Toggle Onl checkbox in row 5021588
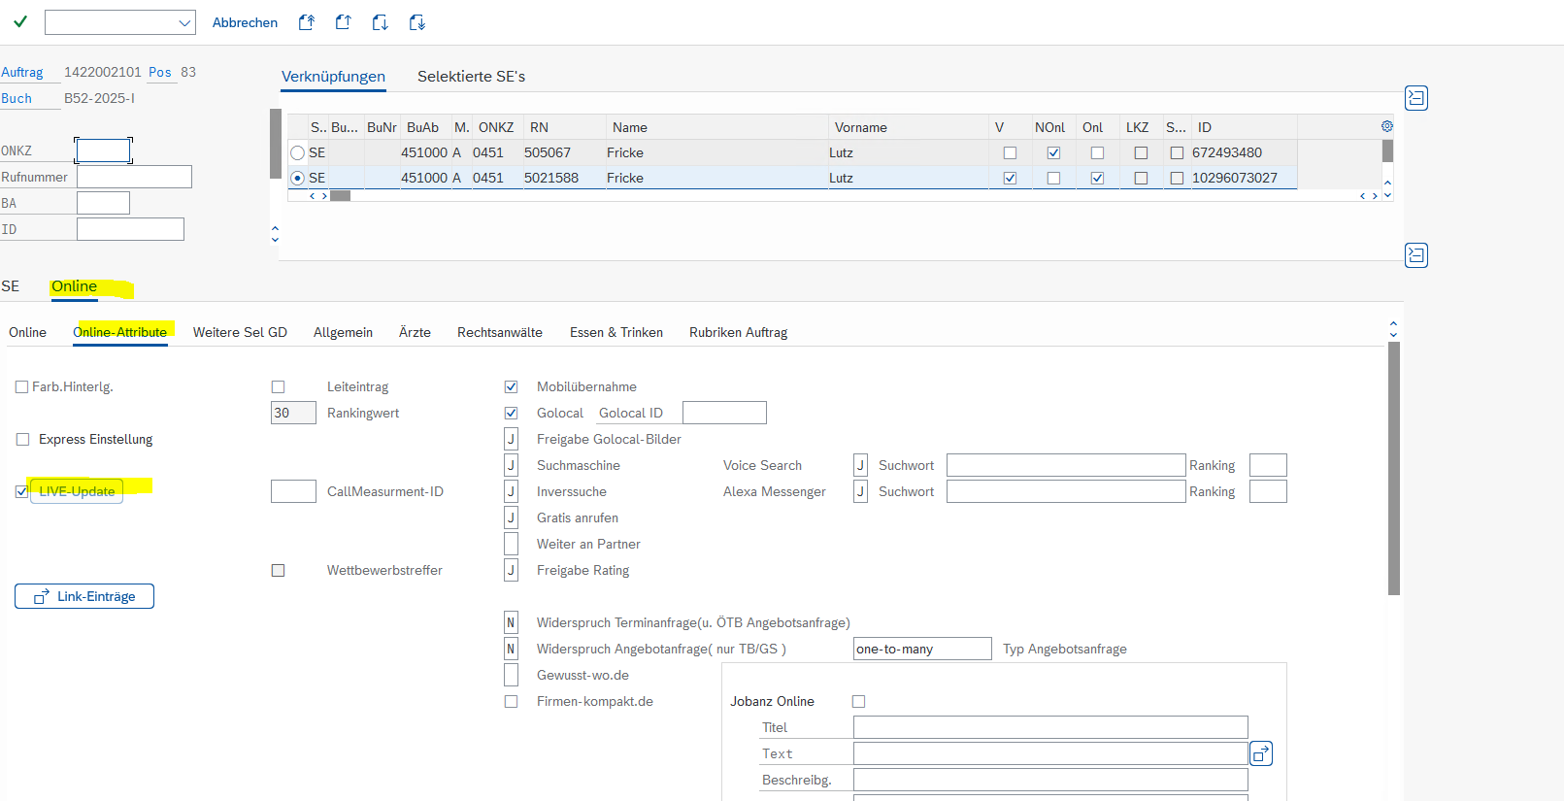1564x801 pixels. 1097,178
